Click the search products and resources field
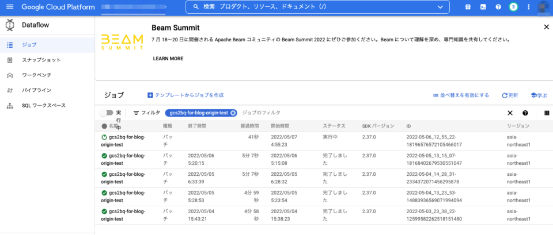Image resolution: width=553 pixels, height=235 pixels. (317, 7)
